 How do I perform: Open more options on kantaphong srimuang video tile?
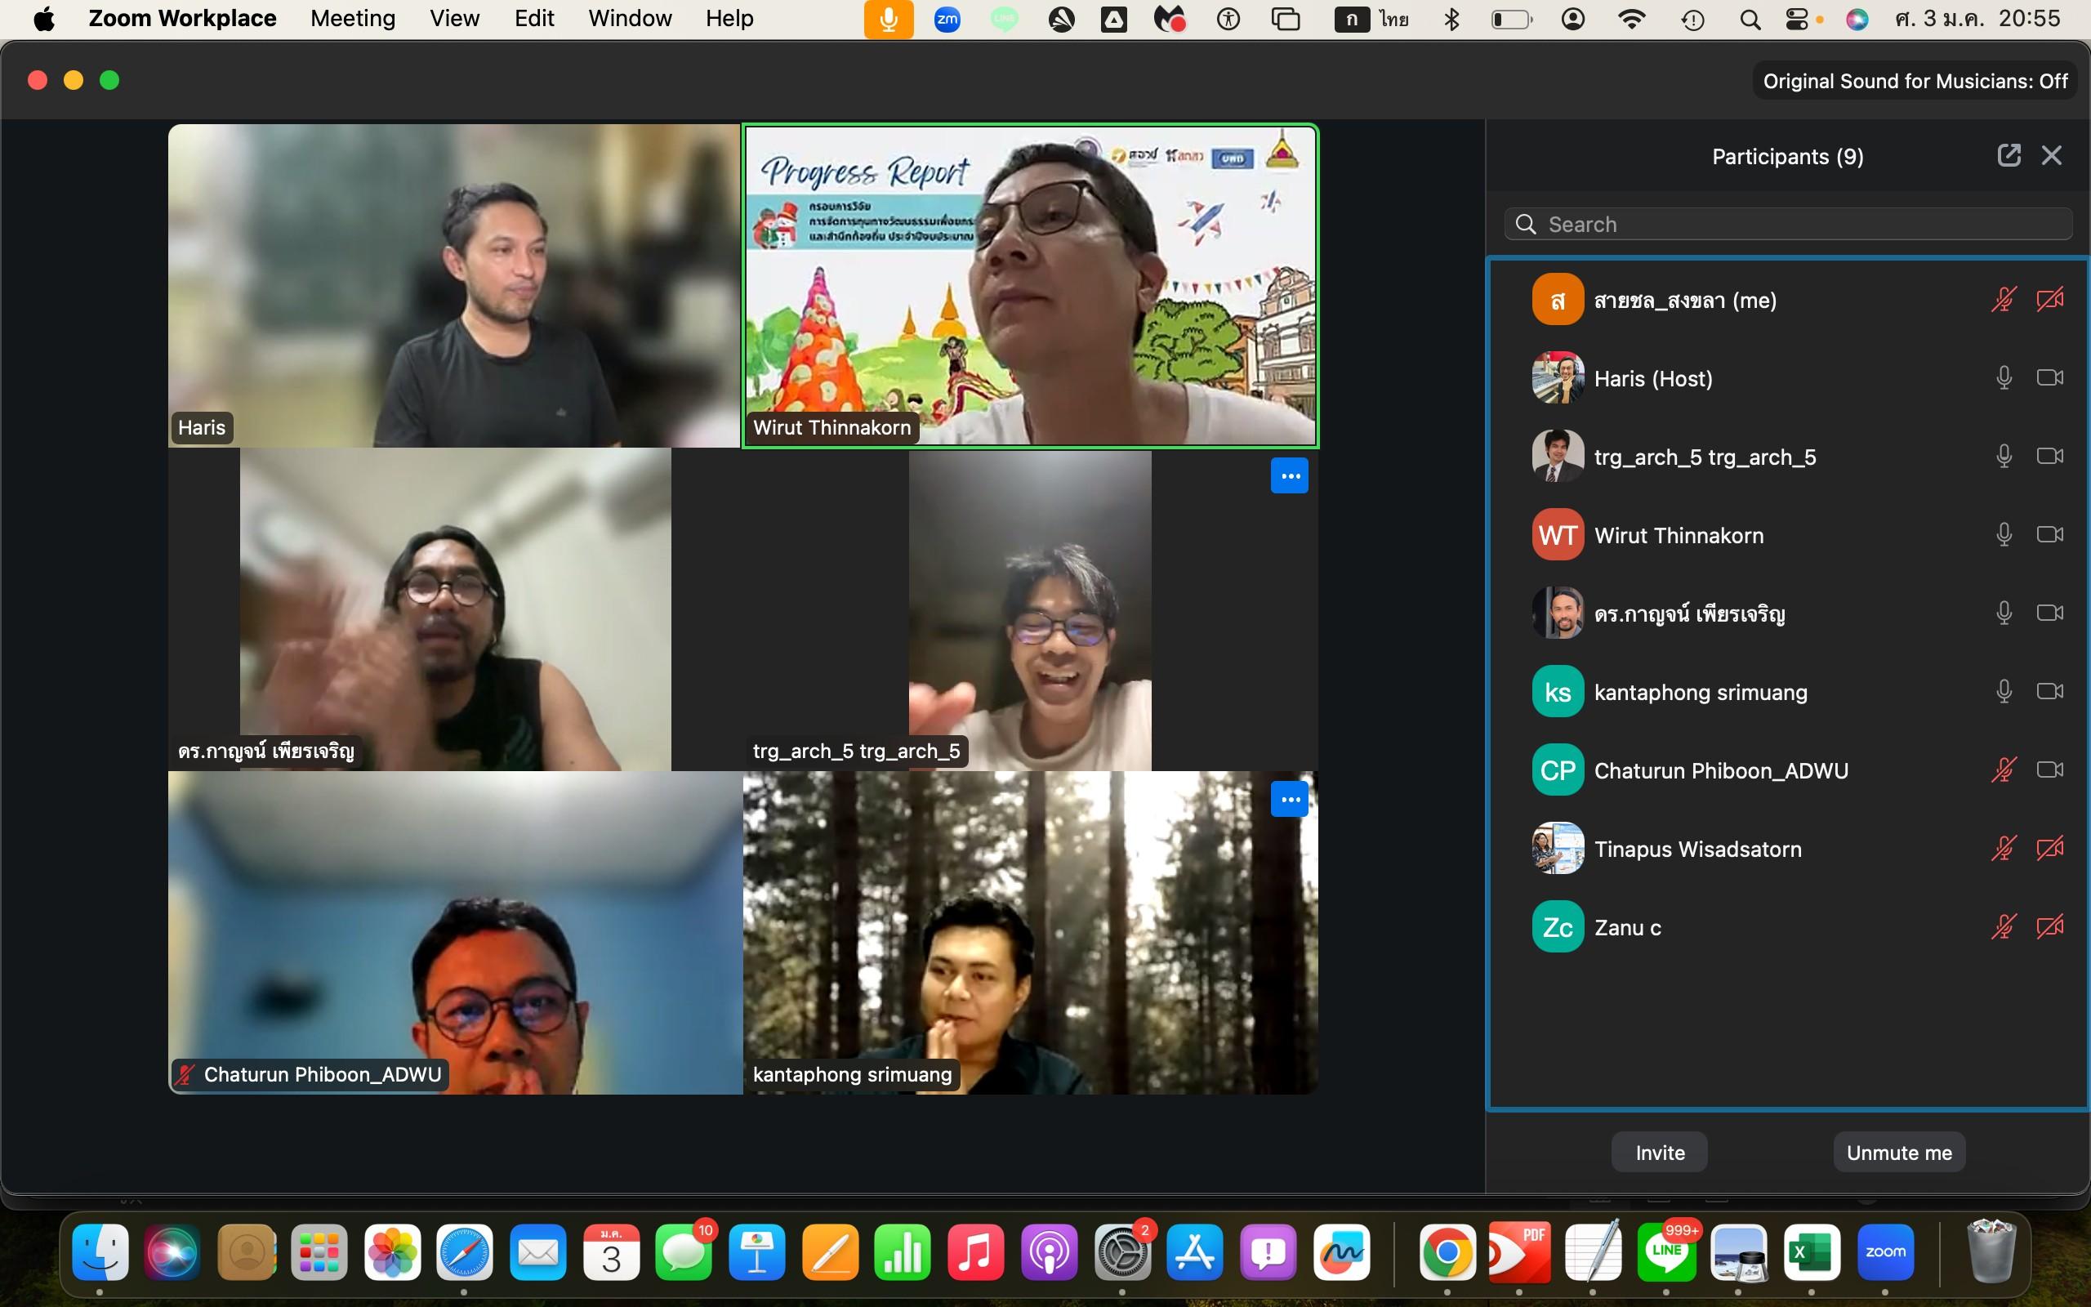[1289, 800]
